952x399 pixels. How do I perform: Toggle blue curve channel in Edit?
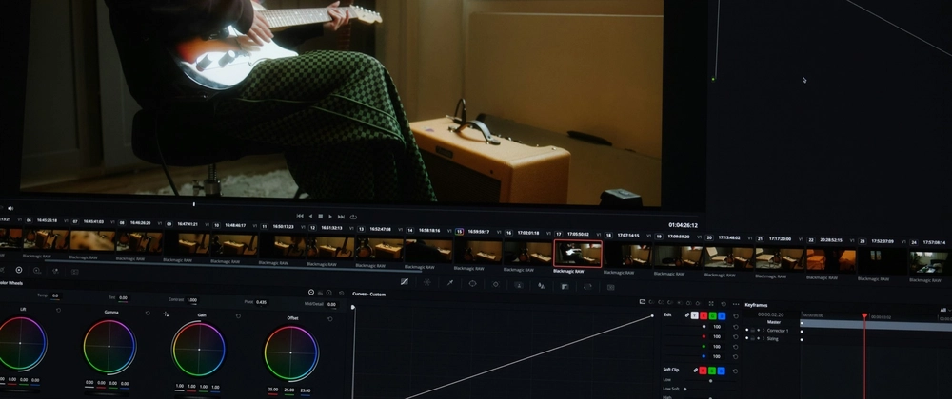722,316
